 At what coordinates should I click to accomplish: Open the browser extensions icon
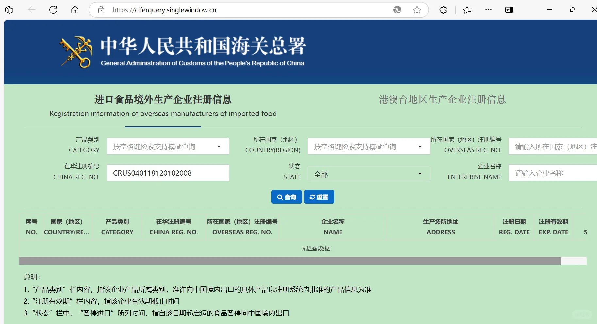coord(443,10)
